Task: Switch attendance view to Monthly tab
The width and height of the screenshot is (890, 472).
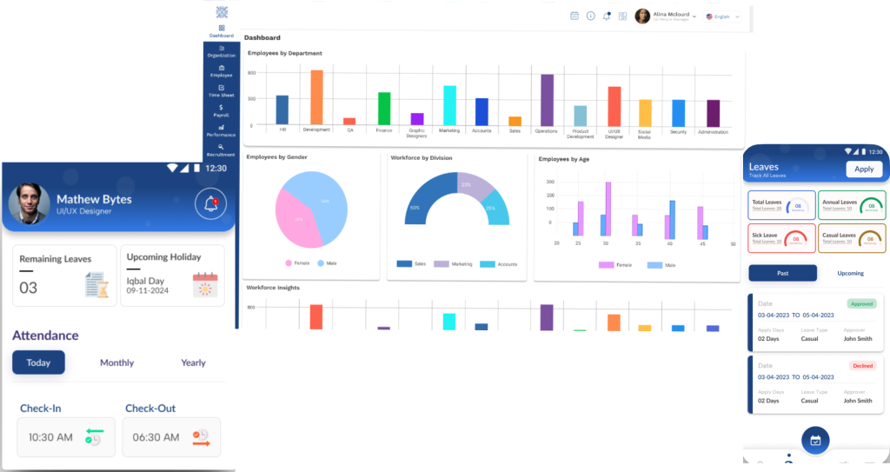Action: point(117,362)
